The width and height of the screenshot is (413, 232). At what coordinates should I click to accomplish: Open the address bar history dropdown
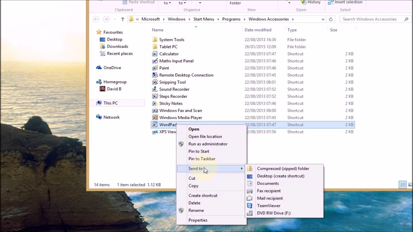(x=323, y=19)
